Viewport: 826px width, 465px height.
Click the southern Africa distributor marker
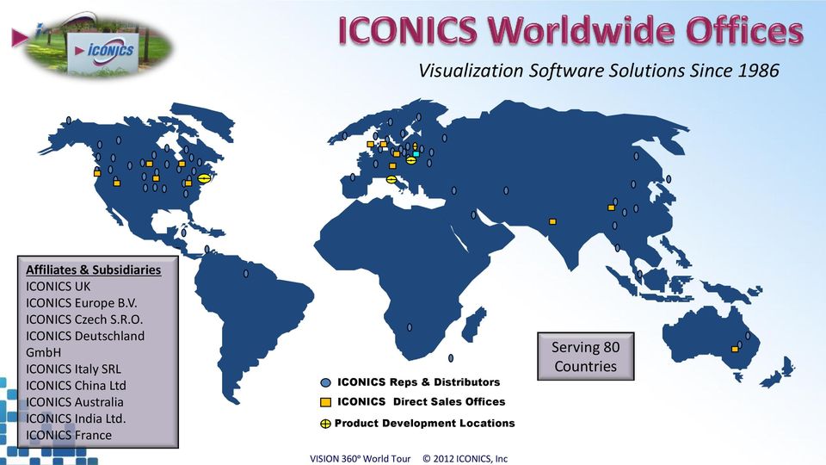click(x=410, y=327)
